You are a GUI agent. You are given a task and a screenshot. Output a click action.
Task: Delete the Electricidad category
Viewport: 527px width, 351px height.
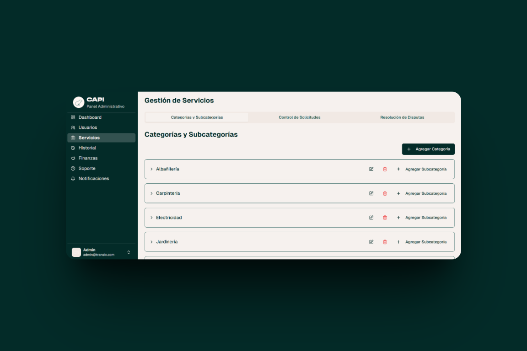[x=385, y=218]
